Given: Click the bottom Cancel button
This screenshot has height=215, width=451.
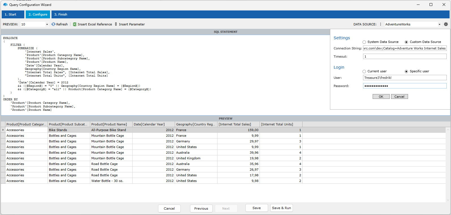Looking at the screenshot, I should [x=169, y=209].
